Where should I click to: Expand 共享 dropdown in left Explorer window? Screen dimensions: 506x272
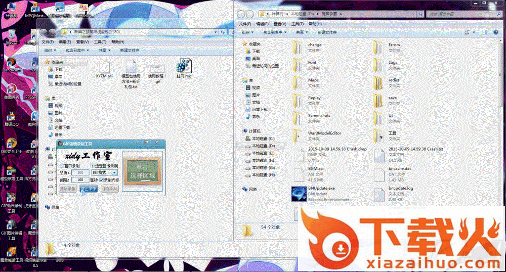tap(104, 50)
